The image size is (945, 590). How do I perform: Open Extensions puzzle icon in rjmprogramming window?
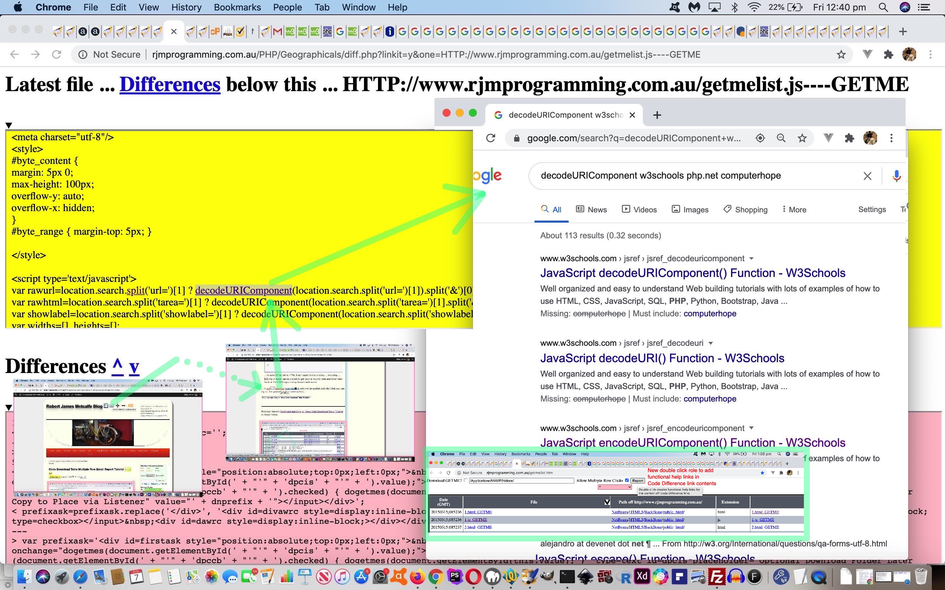pos(888,55)
